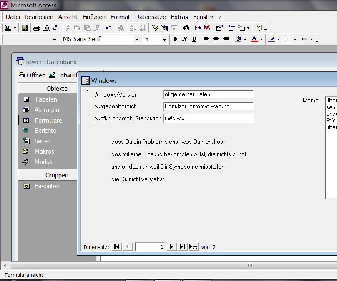Image resolution: width=337 pixels, height=281 pixels.
Task: Open the Datei menu
Action: pos(13,17)
